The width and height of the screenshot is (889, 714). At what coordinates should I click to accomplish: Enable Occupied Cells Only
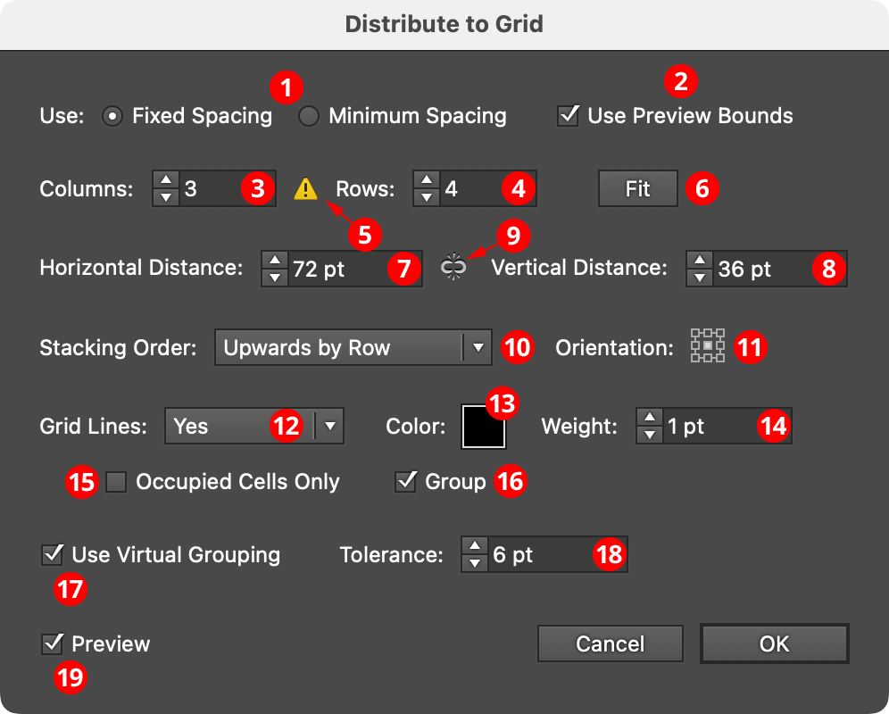point(115,482)
